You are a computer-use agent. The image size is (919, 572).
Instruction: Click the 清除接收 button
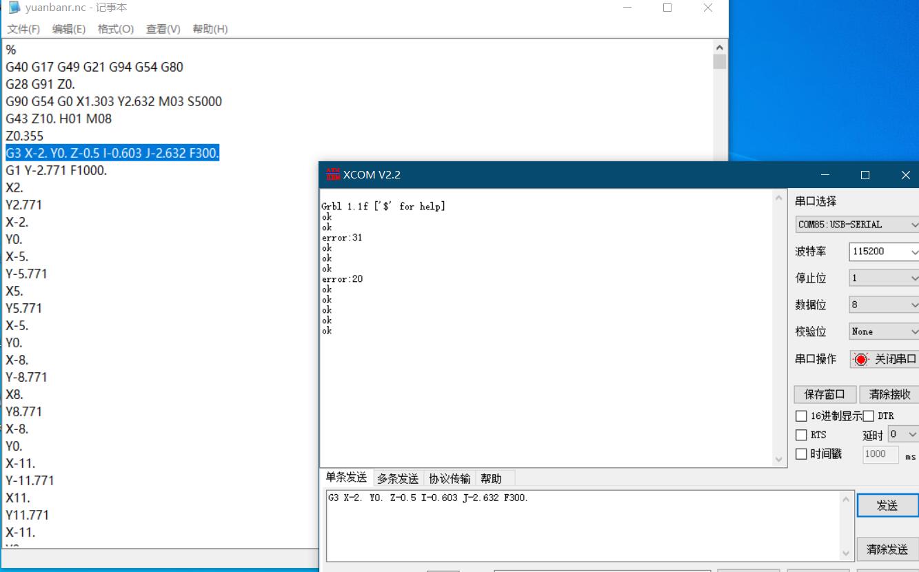coord(889,394)
